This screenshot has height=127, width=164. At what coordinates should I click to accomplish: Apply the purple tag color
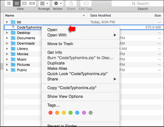84,113
